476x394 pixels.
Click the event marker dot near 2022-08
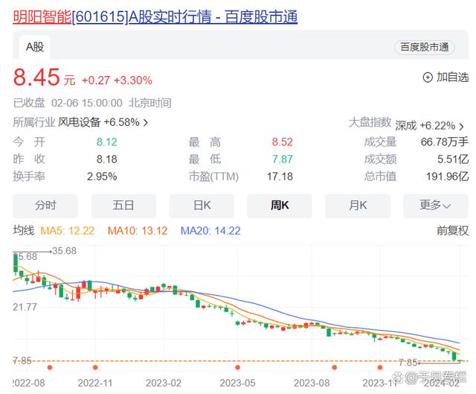coord(50,367)
